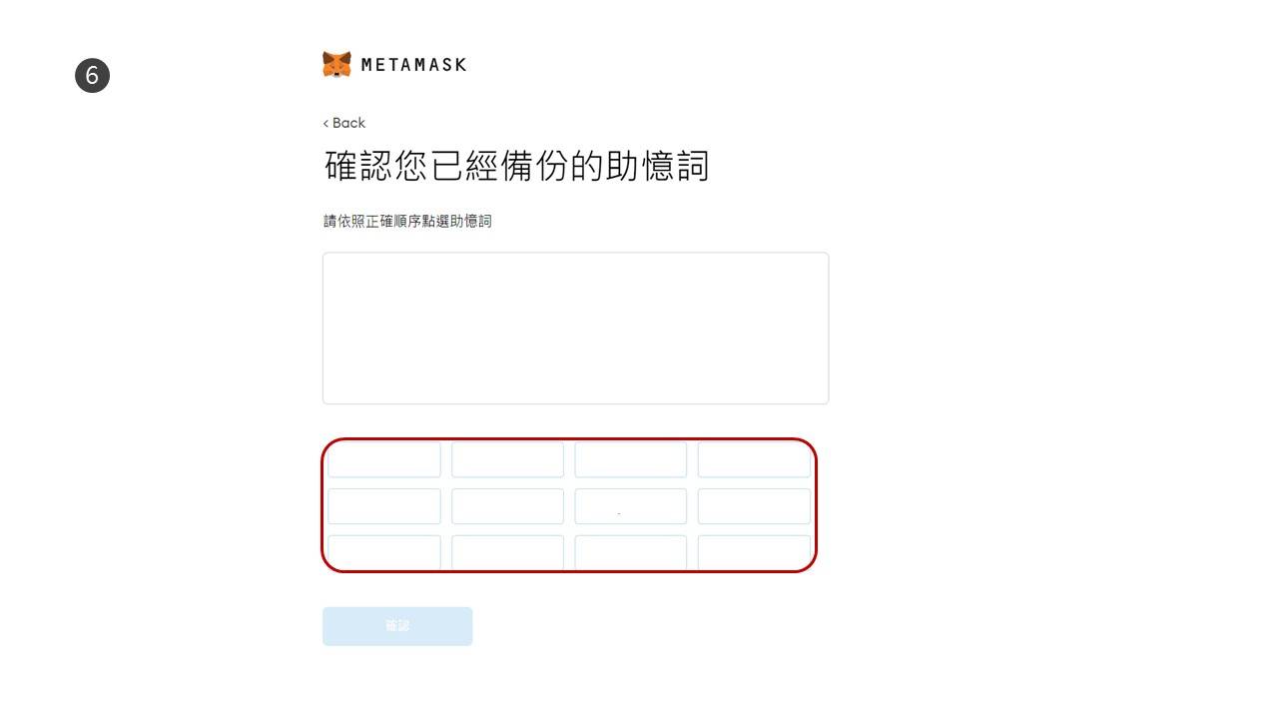Click the disabled 確認 confirm button
The width and height of the screenshot is (1278, 719).
click(397, 626)
